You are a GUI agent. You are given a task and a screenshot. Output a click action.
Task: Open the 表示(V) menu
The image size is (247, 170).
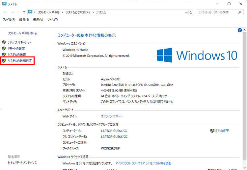(38, 20)
